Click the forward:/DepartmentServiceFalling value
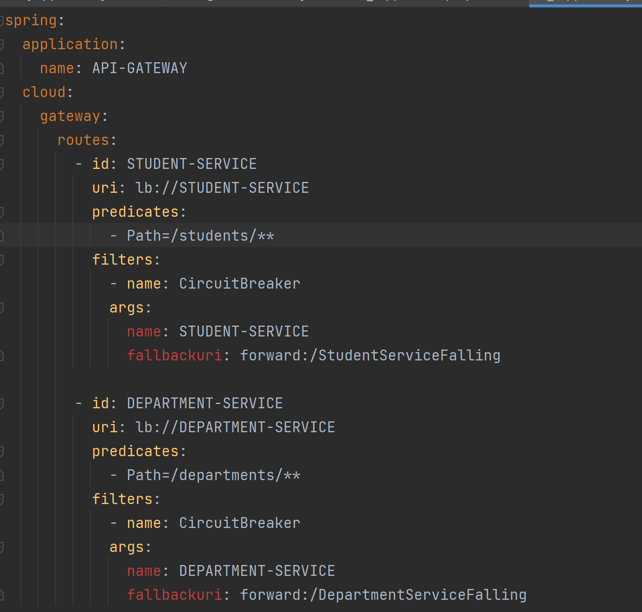Screen dimensions: 642x612 [383, 595]
